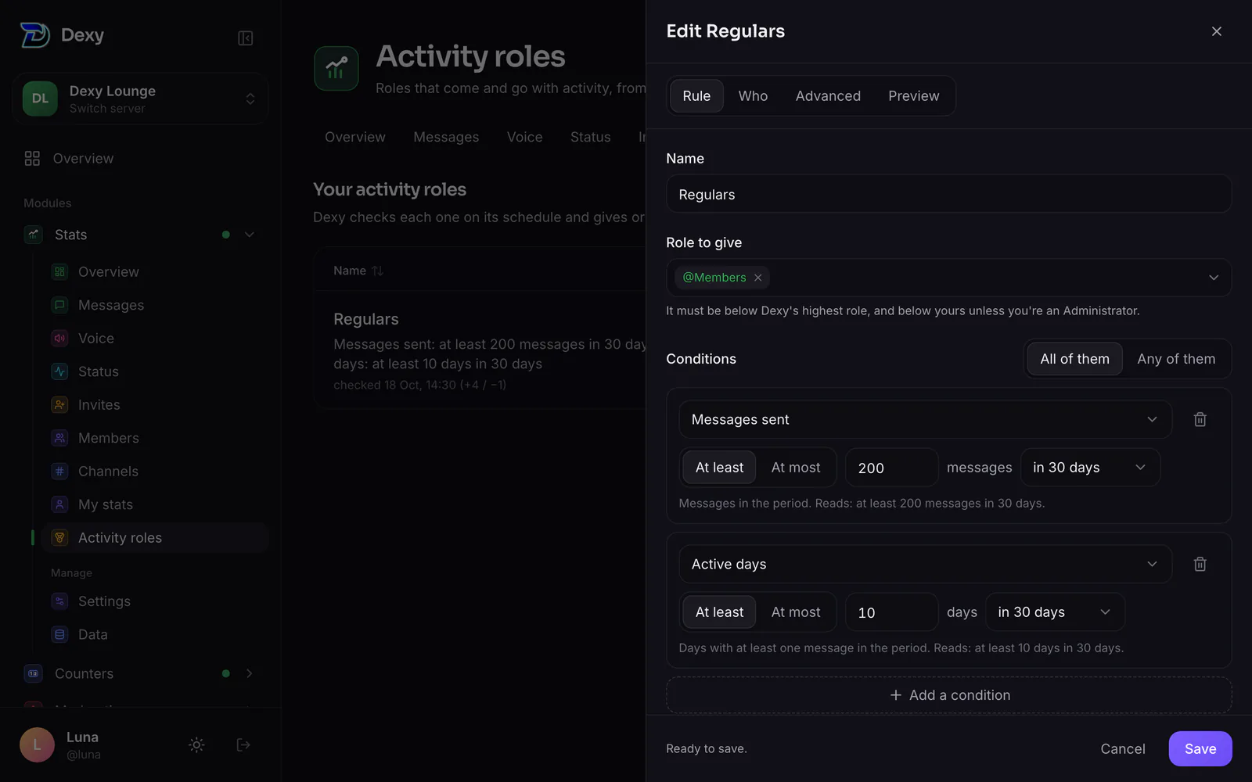Open the Messages sent condition type dropdown
Screen dimensions: 1252x782
(x=925, y=420)
